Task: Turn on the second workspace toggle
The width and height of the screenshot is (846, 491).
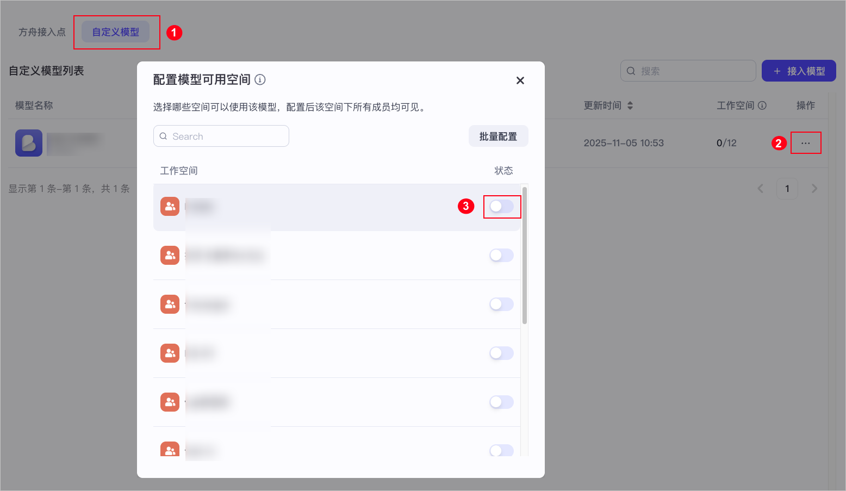Action: [502, 255]
